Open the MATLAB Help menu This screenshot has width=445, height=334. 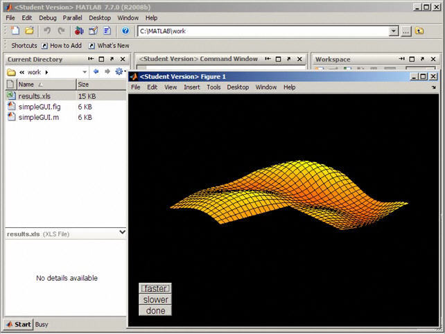pos(151,18)
